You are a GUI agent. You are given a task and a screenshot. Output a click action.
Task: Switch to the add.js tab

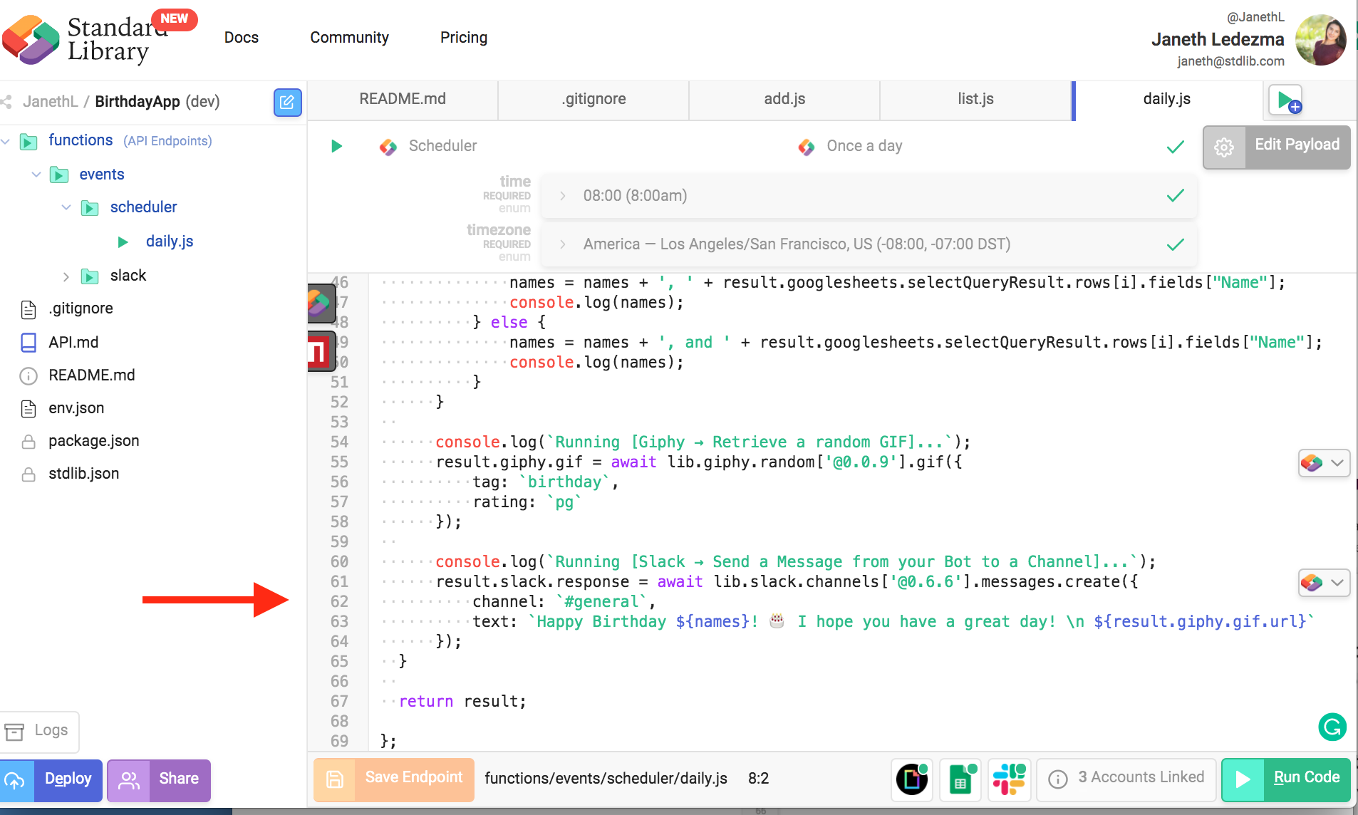[x=784, y=100]
